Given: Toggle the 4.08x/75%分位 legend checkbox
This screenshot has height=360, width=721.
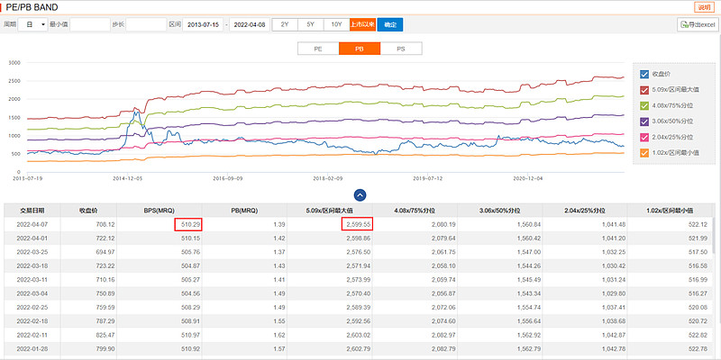Looking at the screenshot, I should 643,105.
